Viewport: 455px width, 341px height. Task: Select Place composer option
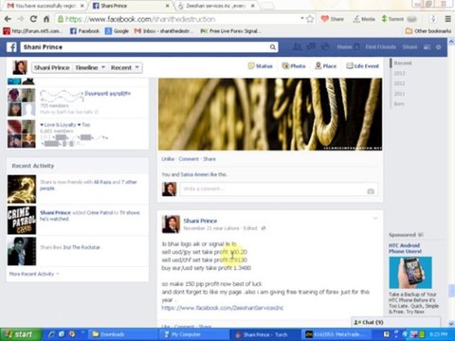coord(326,66)
